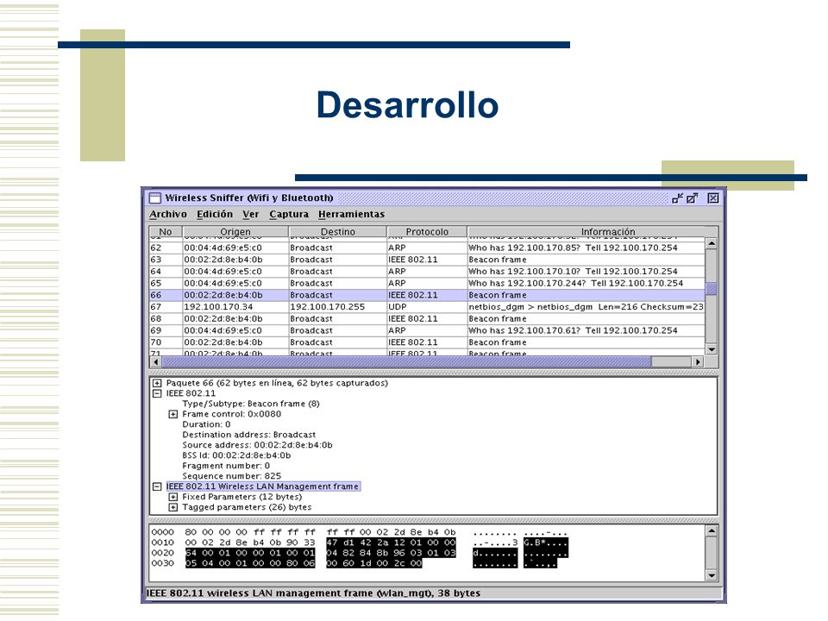This screenshot has height=621, width=828.
Task: Select Source address 00:02:2d:8e:b4:0b line
Action: click(257, 445)
